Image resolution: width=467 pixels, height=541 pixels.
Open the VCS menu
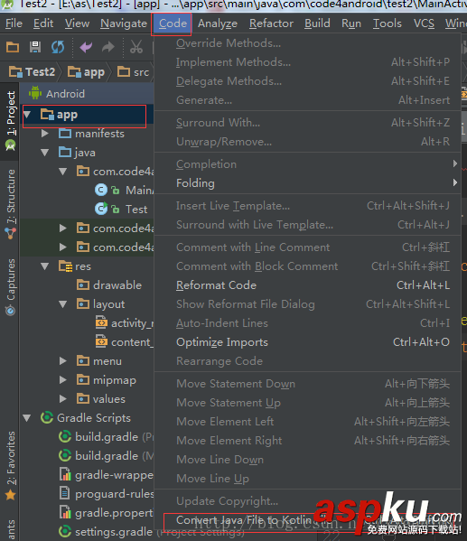click(x=424, y=23)
